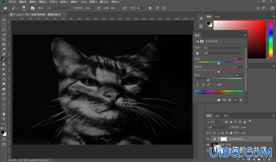
Task: Select the Pen tool
Action: (x=4, y=94)
